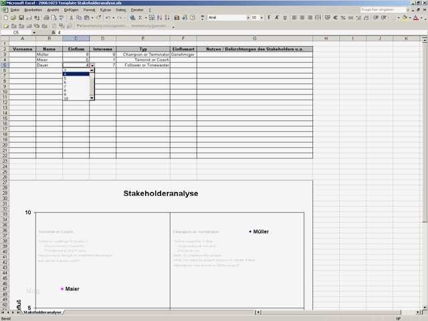Select row header 5
This screenshot has height=321, width=428.
(5, 66)
